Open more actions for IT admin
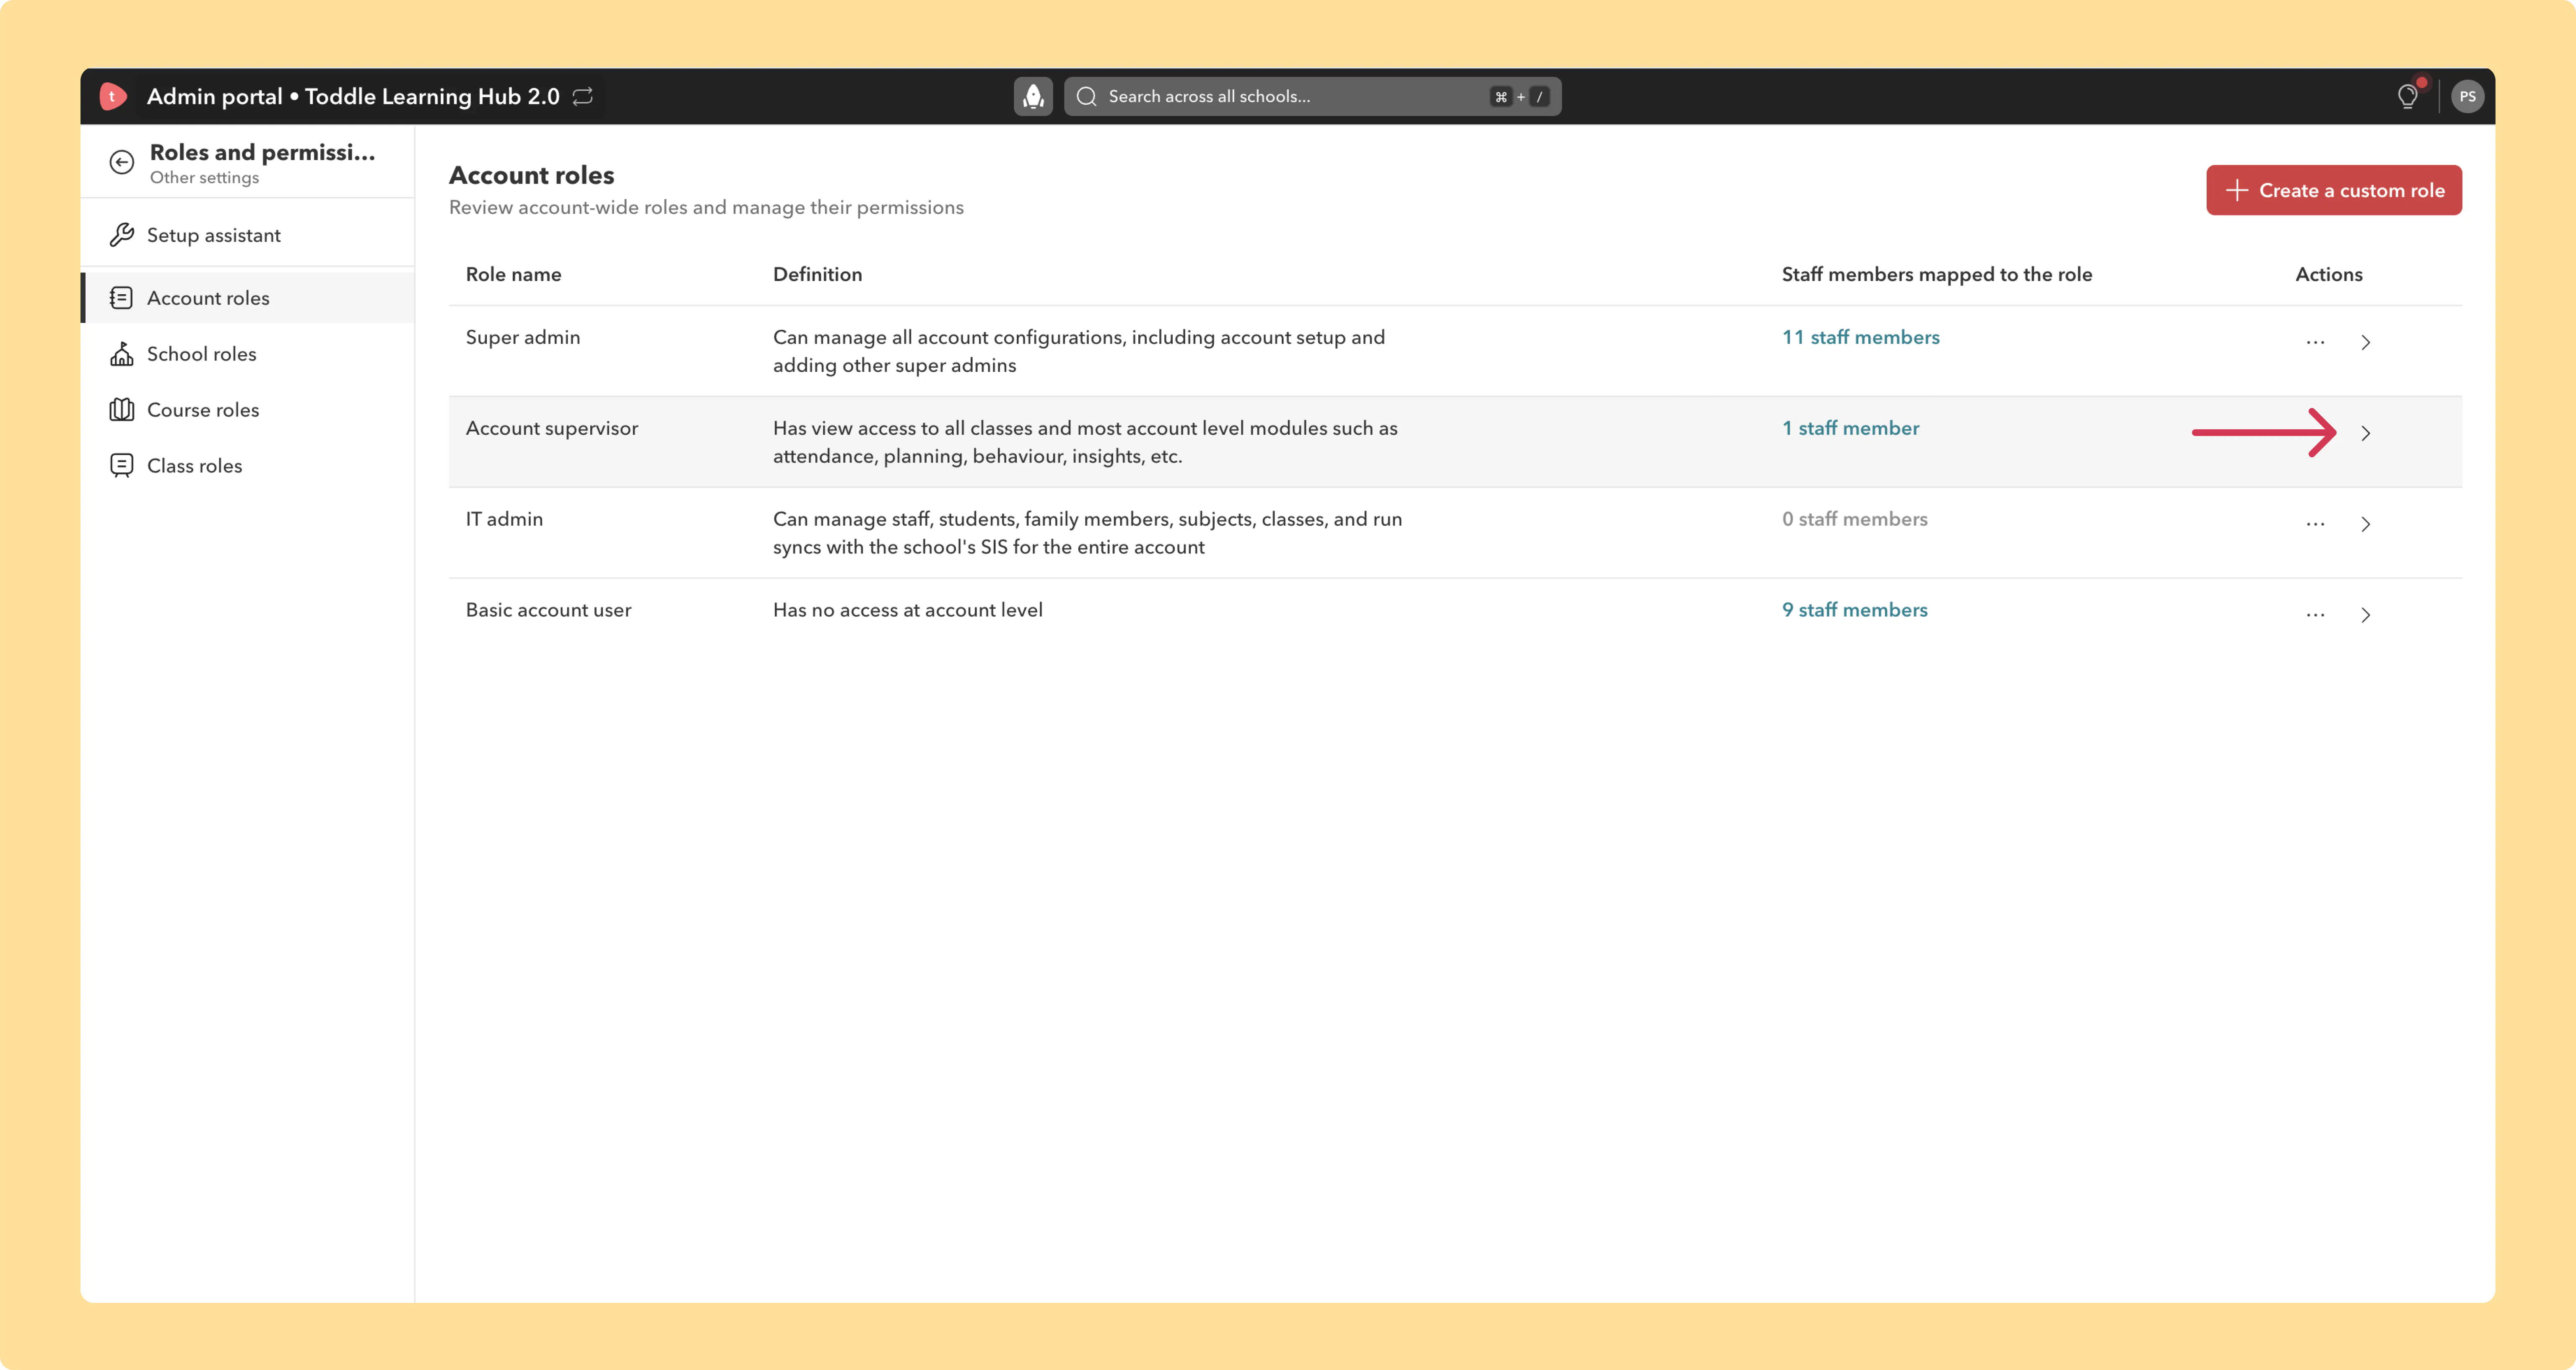This screenshot has height=1370, width=2576. click(x=2315, y=524)
